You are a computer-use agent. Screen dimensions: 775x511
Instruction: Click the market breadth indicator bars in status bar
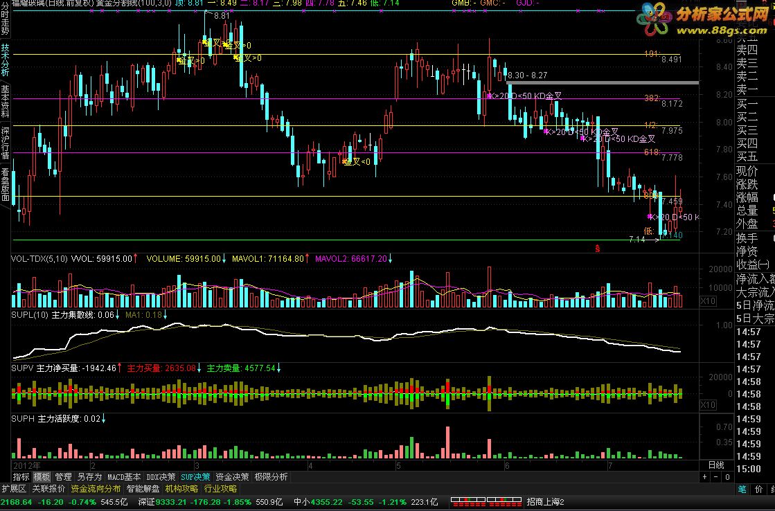tap(486, 502)
